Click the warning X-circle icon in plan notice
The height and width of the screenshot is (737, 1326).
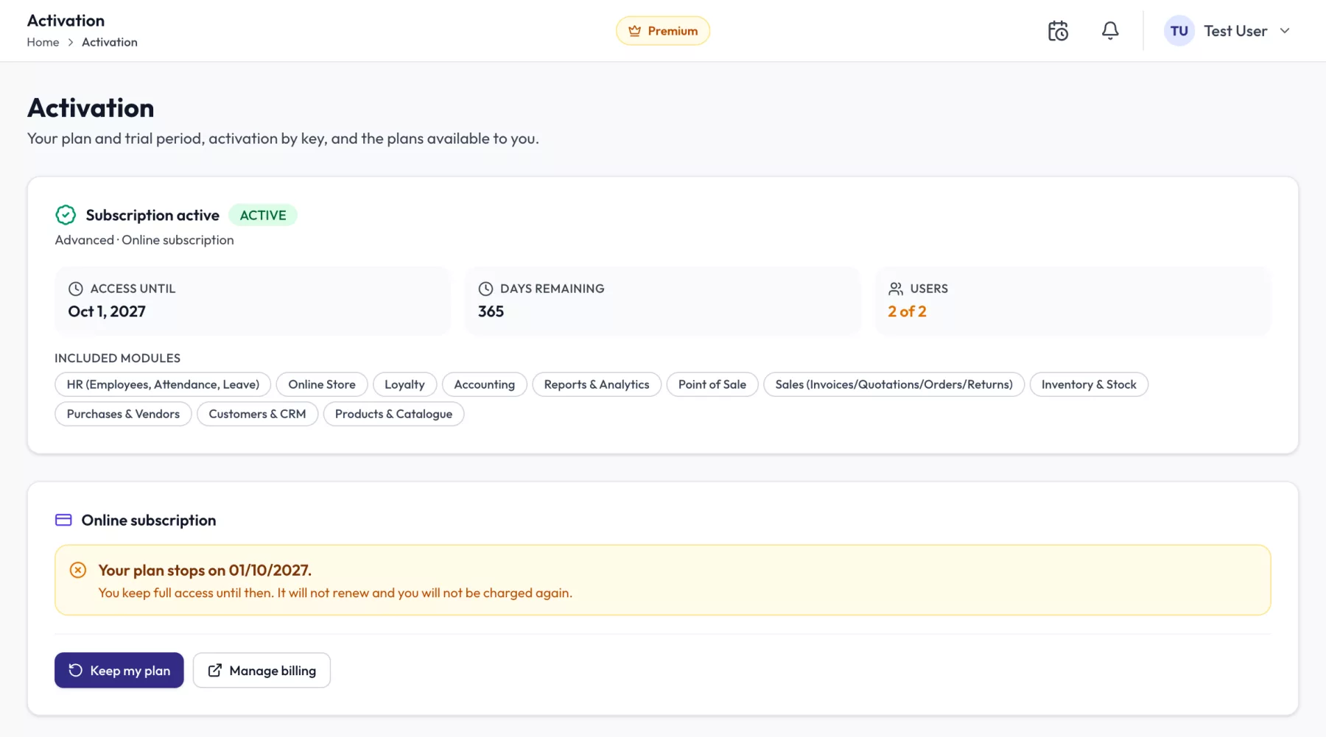(78, 570)
